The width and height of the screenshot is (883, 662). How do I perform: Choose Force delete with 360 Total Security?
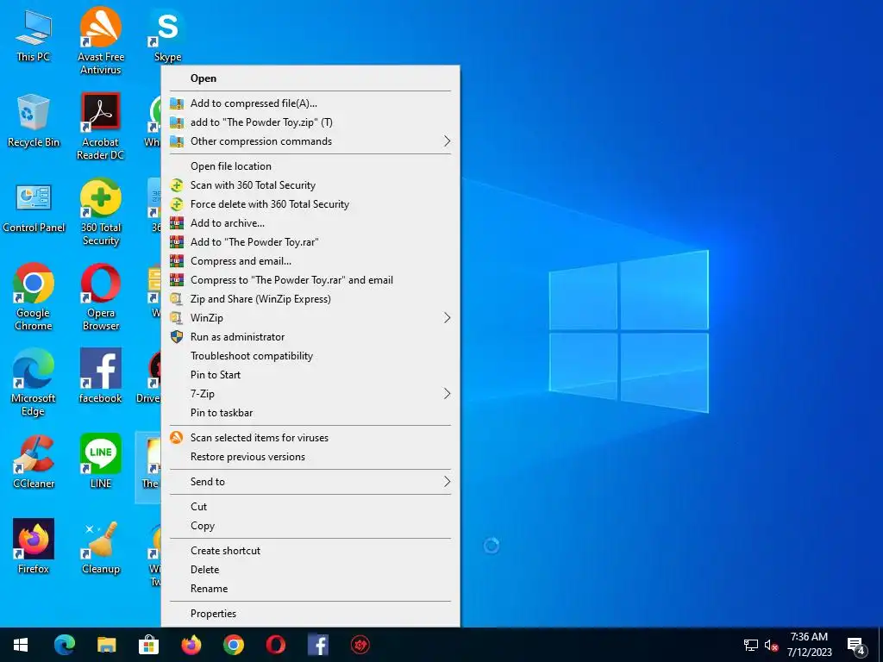point(310,204)
